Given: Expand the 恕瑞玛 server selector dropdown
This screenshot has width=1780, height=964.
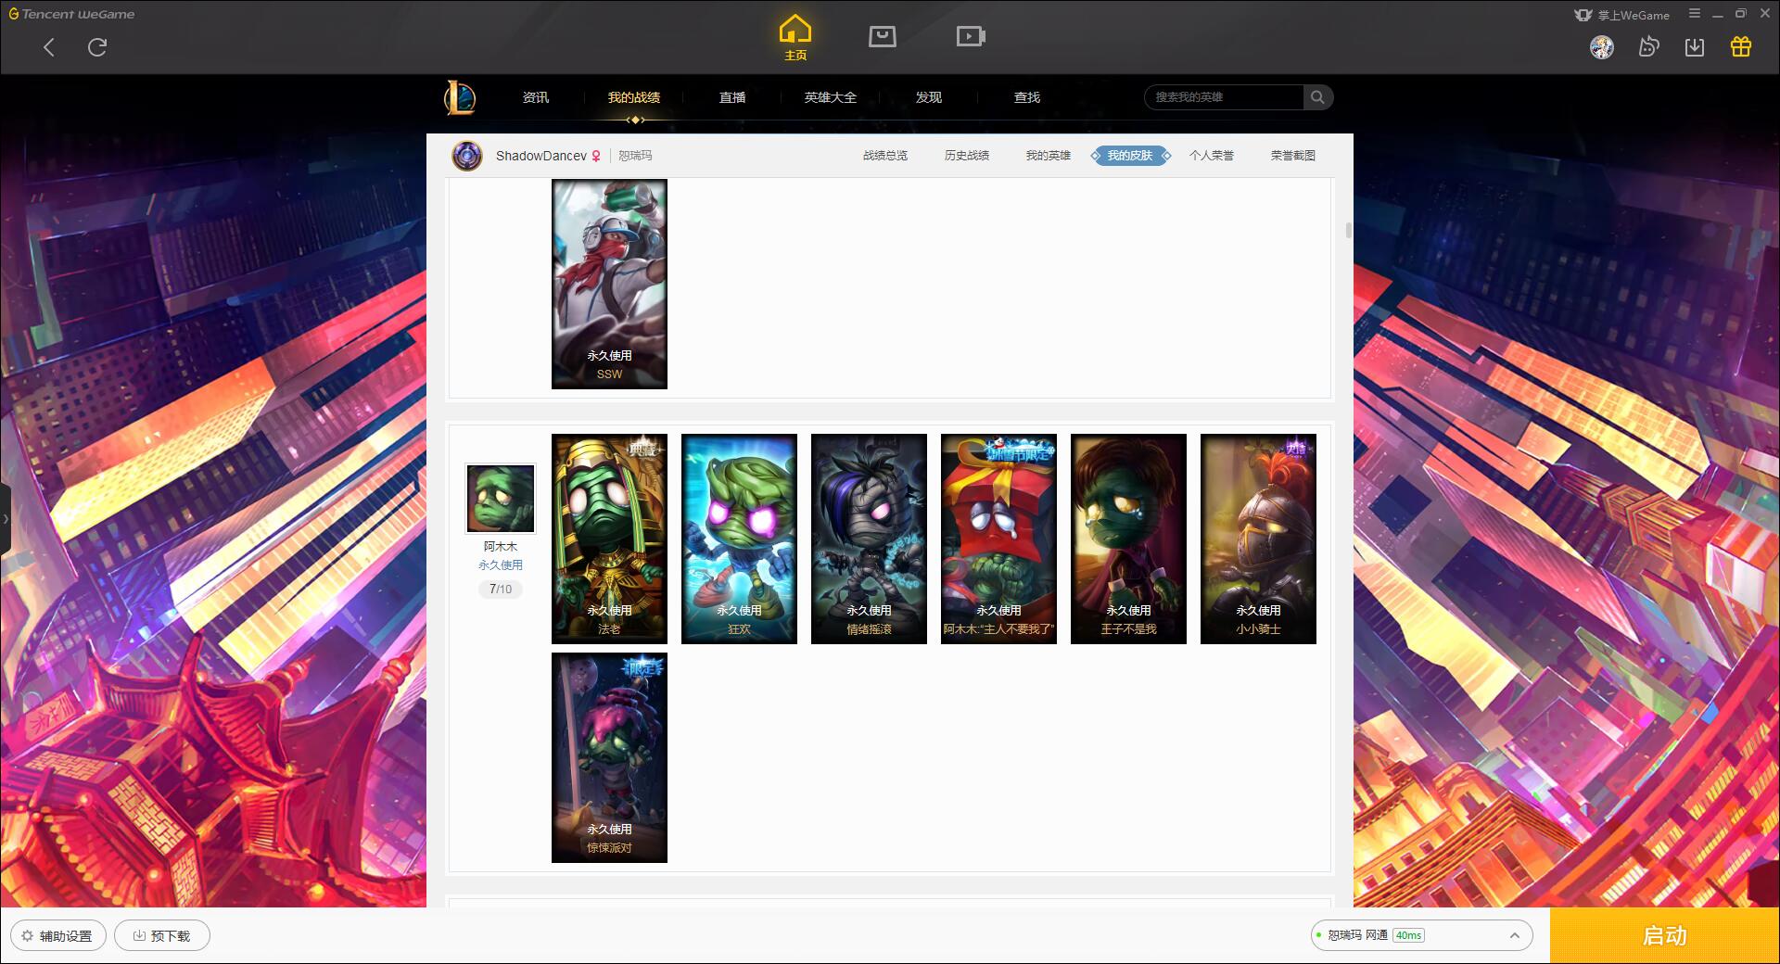Looking at the screenshot, I should (1421, 935).
